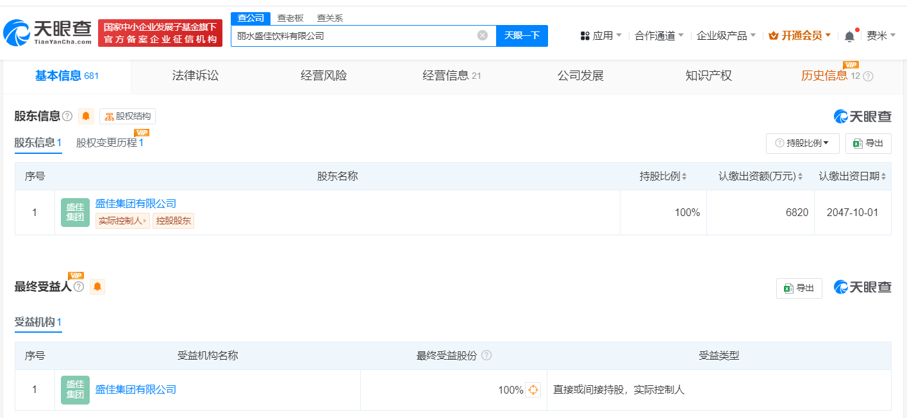This screenshot has height=418, width=907.
Task: Switch to 查关系 search tab
Action: [330, 18]
